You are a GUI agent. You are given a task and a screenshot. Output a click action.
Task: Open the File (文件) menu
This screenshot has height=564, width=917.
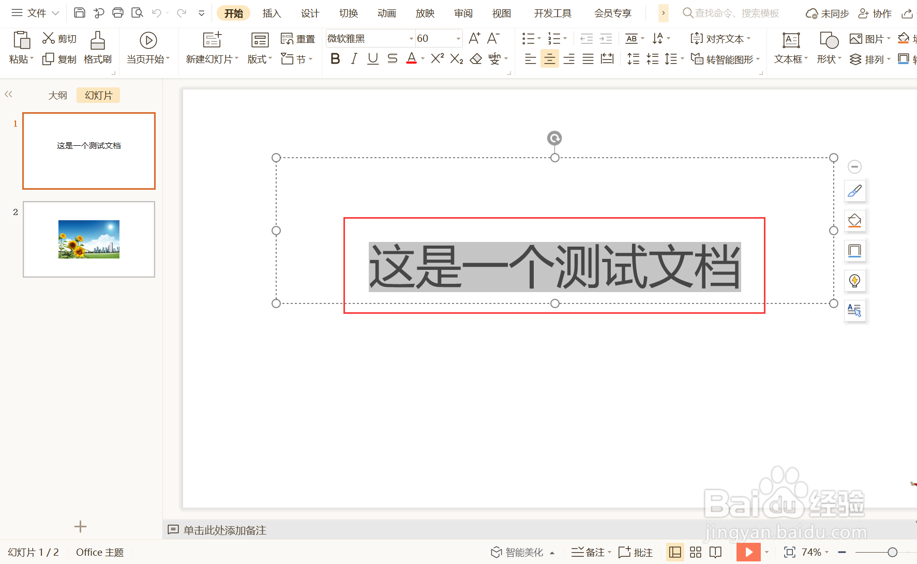pyautogui.click(x=35, y=13)
